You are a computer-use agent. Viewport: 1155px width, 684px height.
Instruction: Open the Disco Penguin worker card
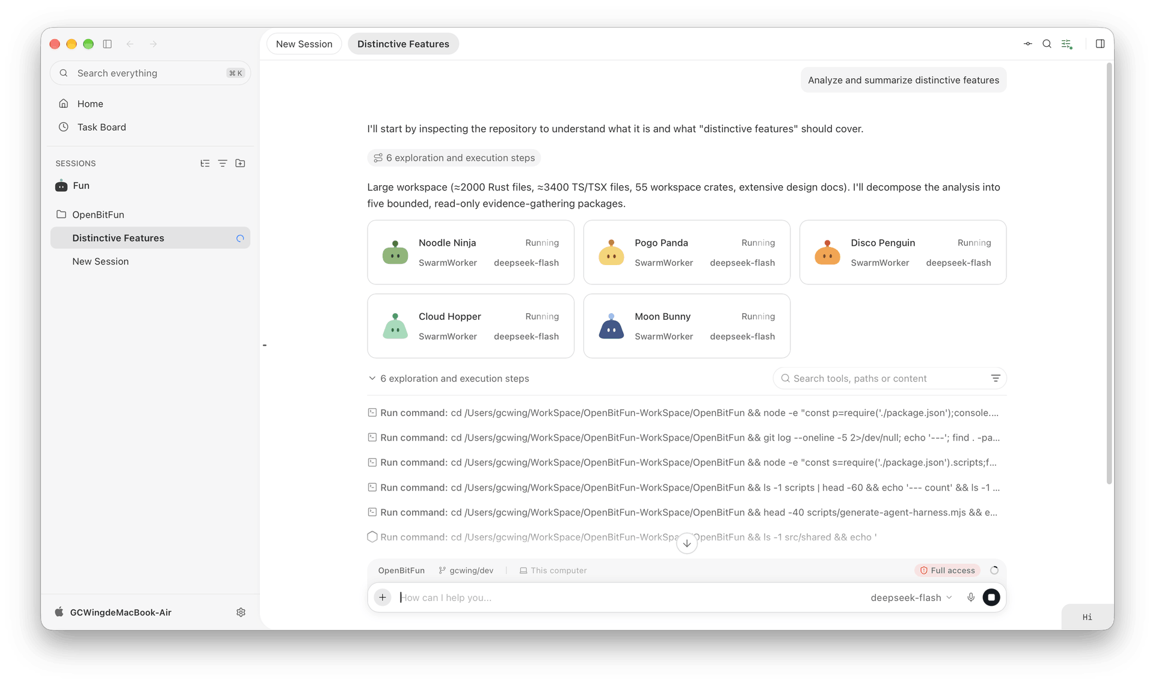[902, 252]
